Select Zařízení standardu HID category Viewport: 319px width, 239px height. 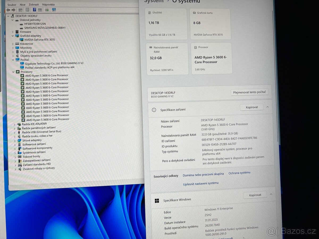37,164
